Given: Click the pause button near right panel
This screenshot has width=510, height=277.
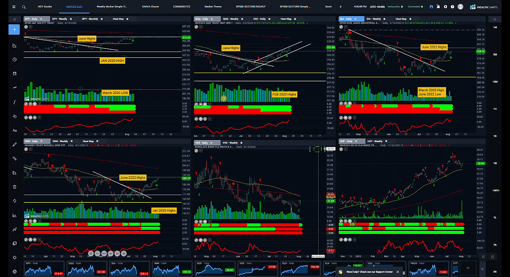Looking at the screenshot, I should tap(483, 257).
